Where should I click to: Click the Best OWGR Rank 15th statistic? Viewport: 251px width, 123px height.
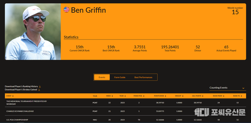(x=111, y=48)
